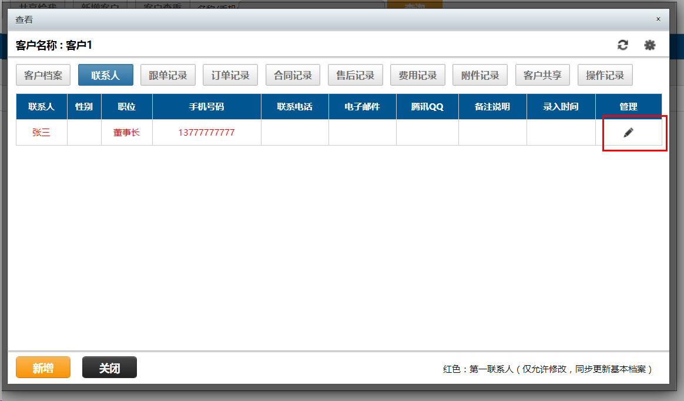Go to the 订单记录 tab
This screenshot has height=401, width=684.
230,75
